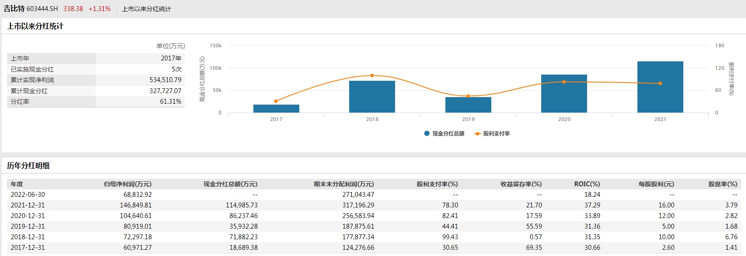This screenshot has width=746, height=256.
Task: Click the 分红率 row in summary table
Action: pyautogui.click(x=20, y=102)
